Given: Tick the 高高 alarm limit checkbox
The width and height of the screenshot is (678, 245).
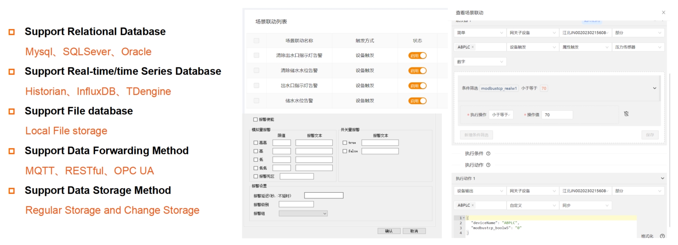Looking at the screenshot, I should (x=256, y=143).
